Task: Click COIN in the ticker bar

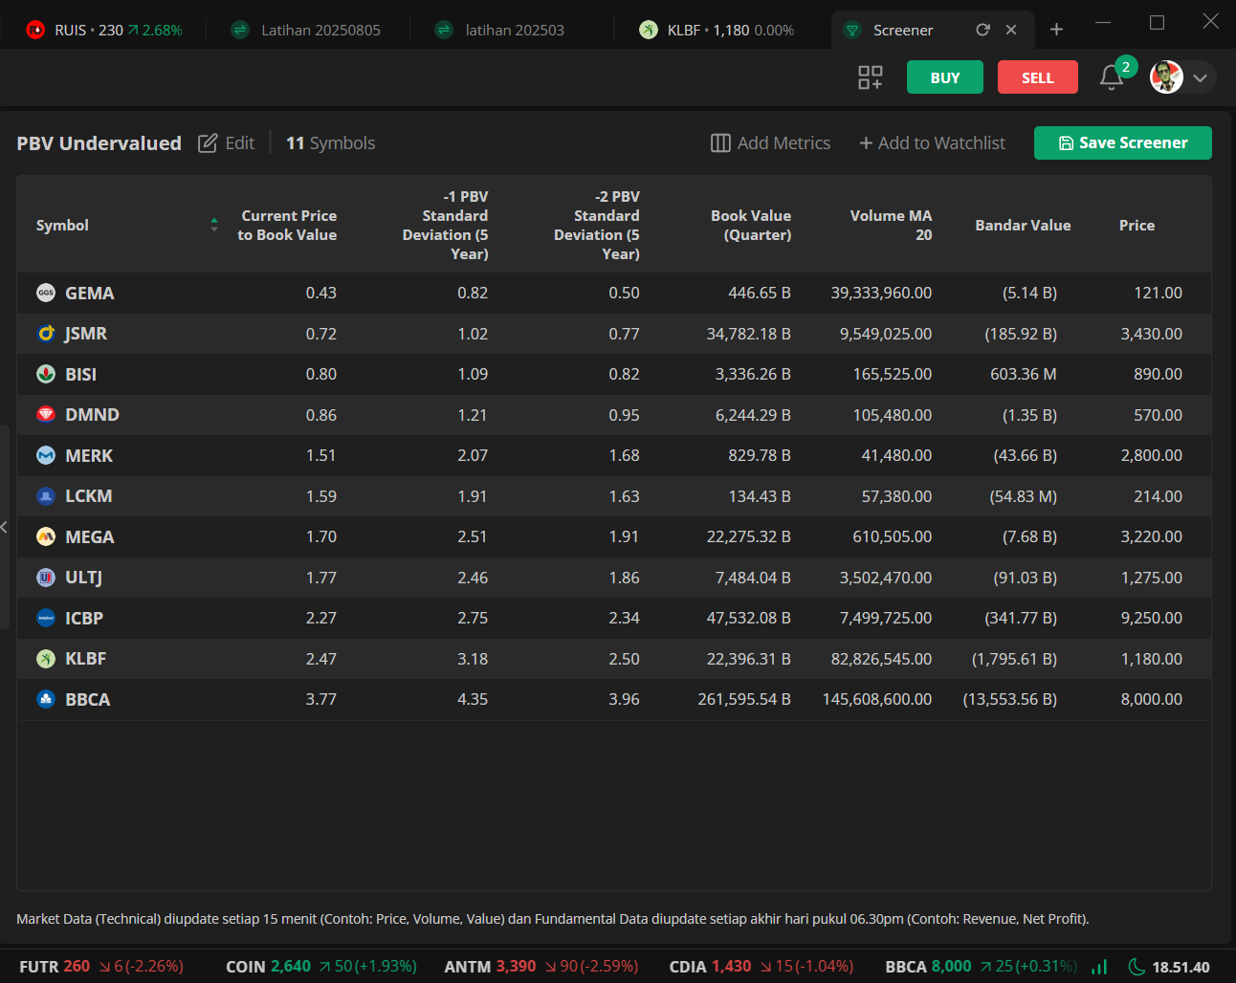Action: coord(321,966)
